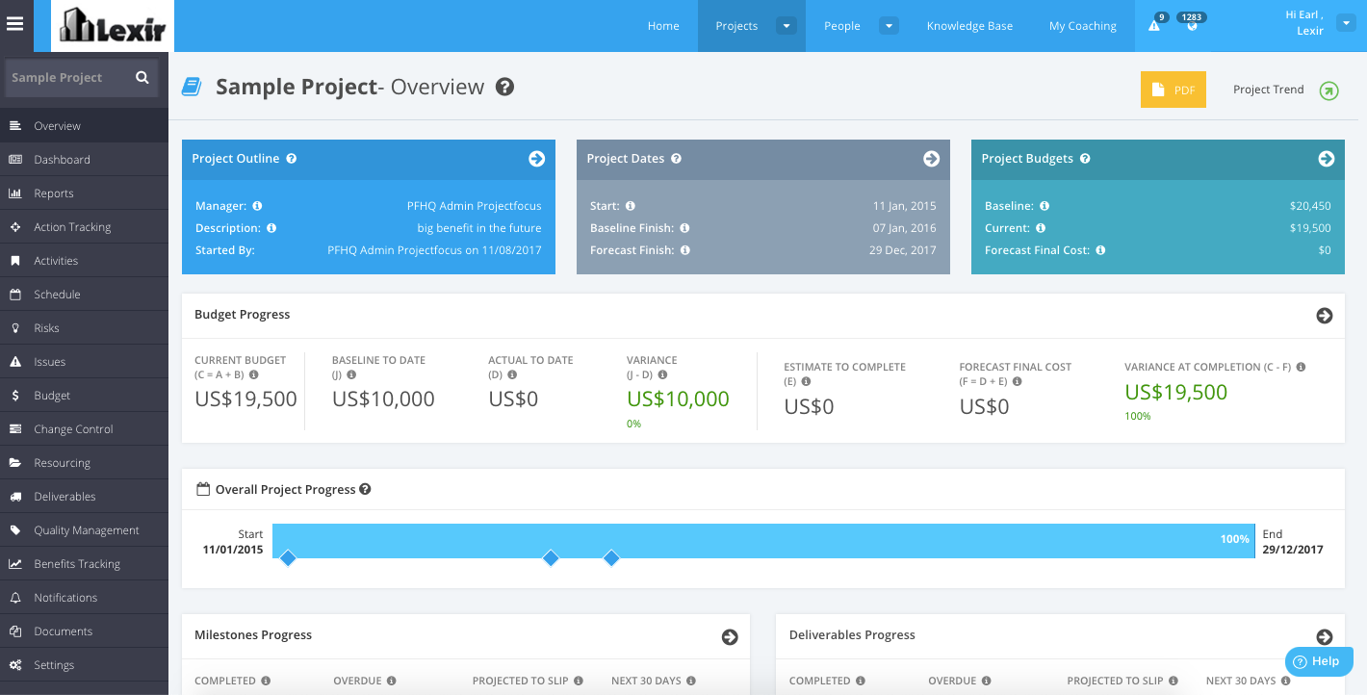Open Resourcing in sidebar
The image size is (1367, 695).
84,463
